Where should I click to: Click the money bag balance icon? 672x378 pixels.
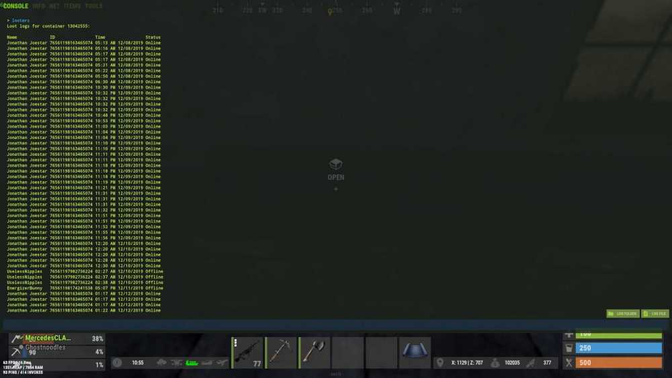(x=495, y=363)
